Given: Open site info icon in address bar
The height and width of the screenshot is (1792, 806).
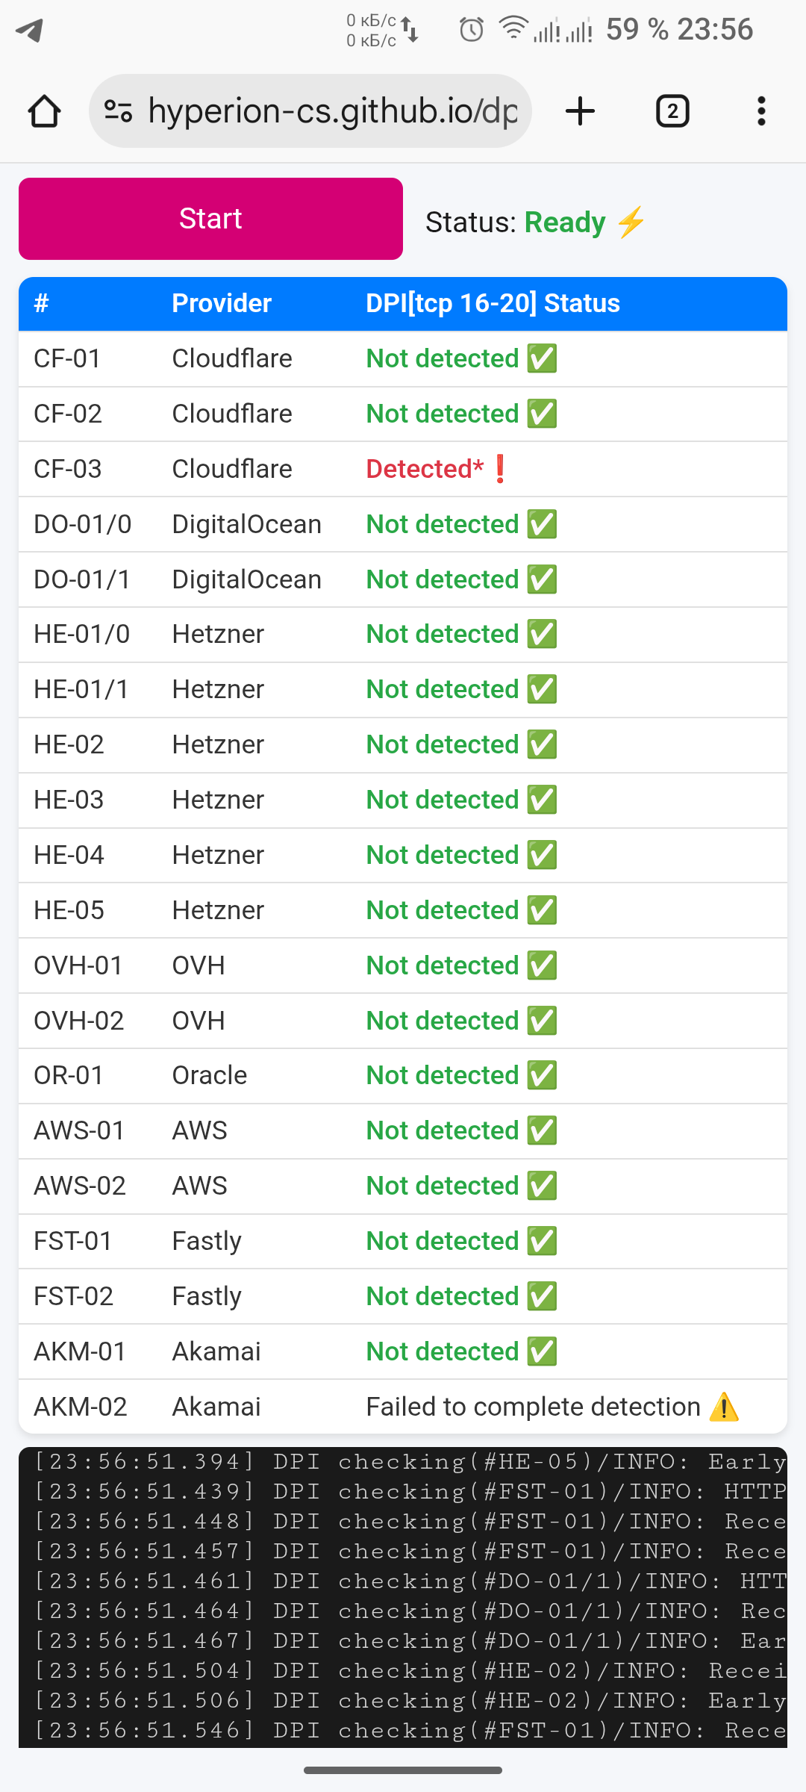Looking at the screenshot, I should point(118,111).
